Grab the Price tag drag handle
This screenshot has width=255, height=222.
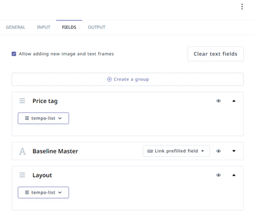[22, 101]
